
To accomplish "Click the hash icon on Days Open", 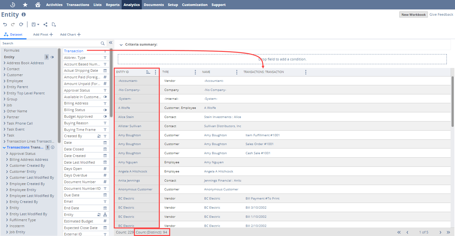I will coord(105,169).
